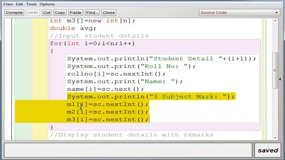Click the 'Student Detail' println line

(x=162, y=59)
